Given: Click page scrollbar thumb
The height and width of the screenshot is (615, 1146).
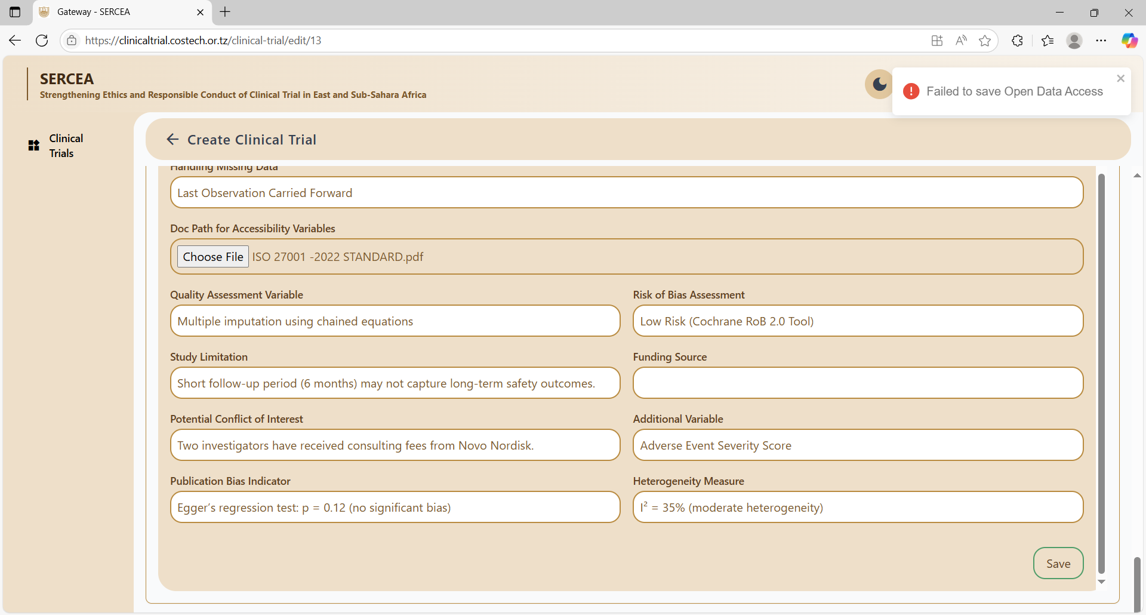Looking at the screenshot, I should (1137, 585).
